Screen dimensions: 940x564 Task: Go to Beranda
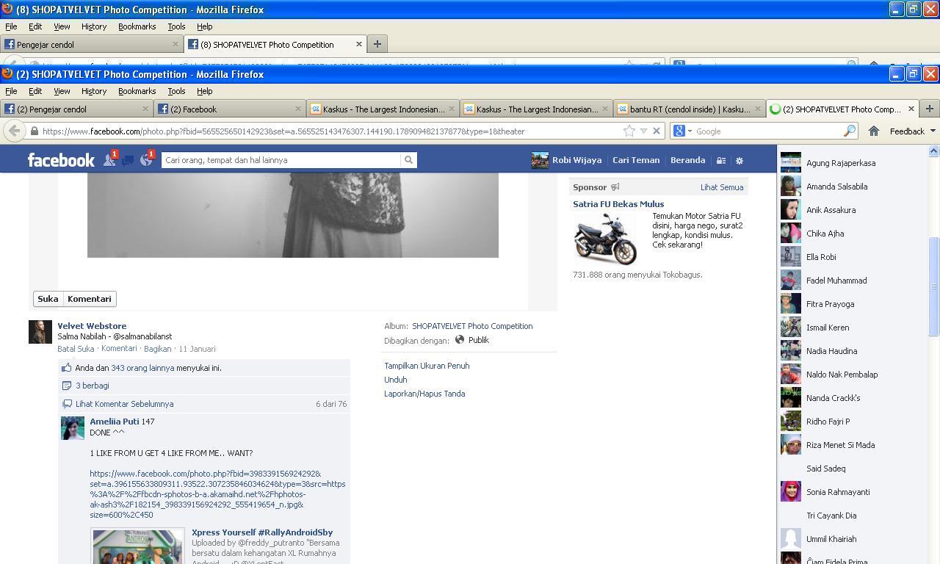pos(687,160)
